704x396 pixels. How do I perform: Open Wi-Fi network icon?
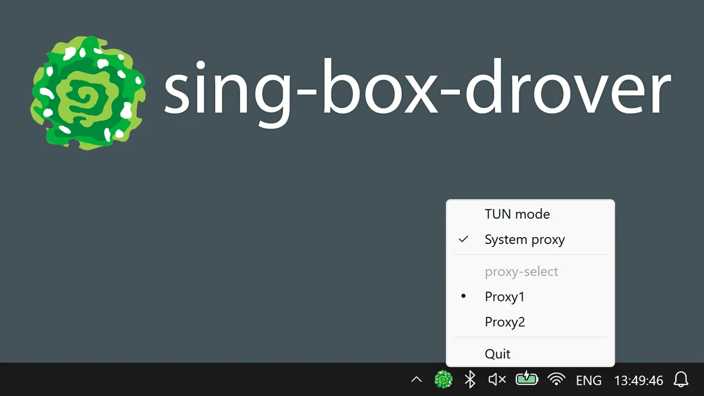tap(556, 380)
